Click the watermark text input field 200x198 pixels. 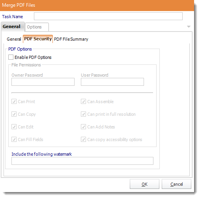tap(82, 161)
